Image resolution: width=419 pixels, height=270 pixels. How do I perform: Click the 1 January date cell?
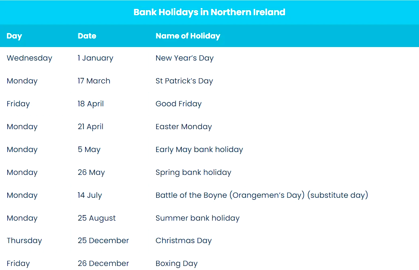point(96,58)
